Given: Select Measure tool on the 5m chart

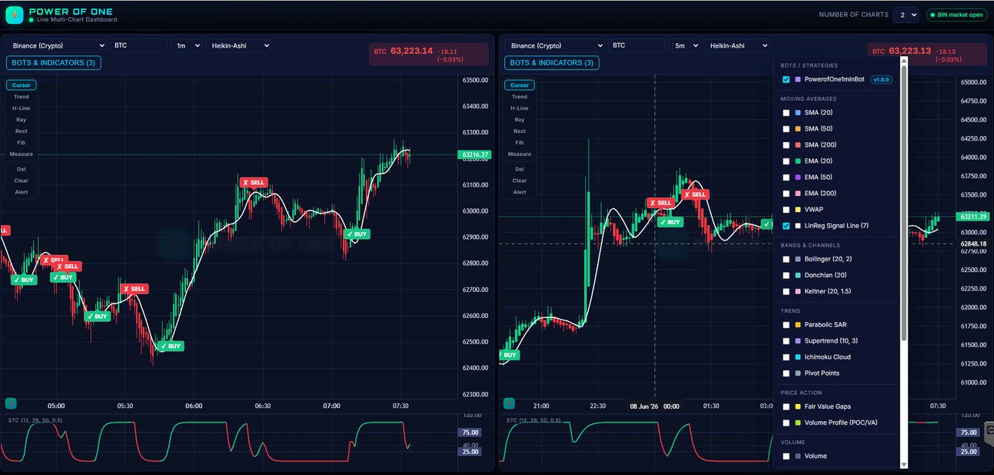Looking at the screenshot, I should [x=520, y=154].
